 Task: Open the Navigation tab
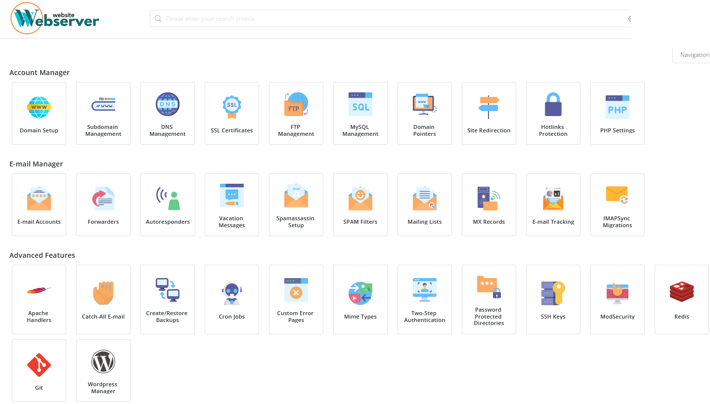coord(694,55)
